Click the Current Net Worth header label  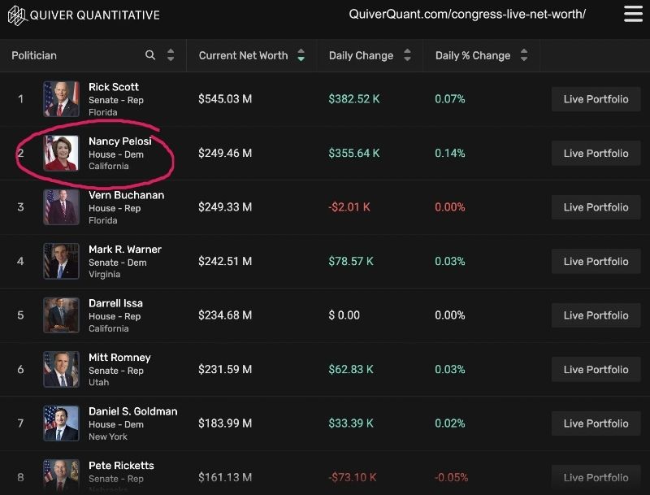(x=243, y=55)
